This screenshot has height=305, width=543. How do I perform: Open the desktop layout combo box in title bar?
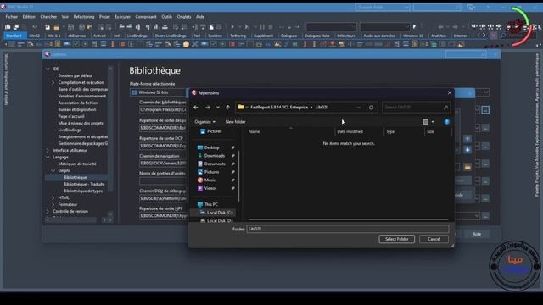coord(383,8)
